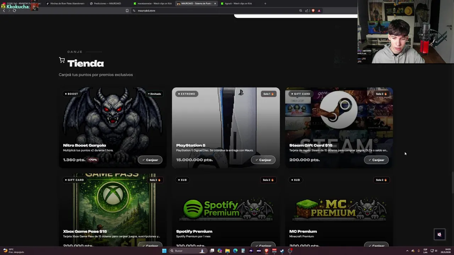This screenshot has width=454, height=255.
Task: Click the EXTREMO tag on PlayStation 5 card
Action: [187, 94]
